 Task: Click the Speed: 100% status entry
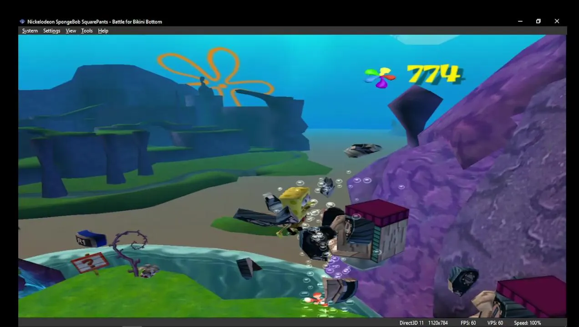527,323
